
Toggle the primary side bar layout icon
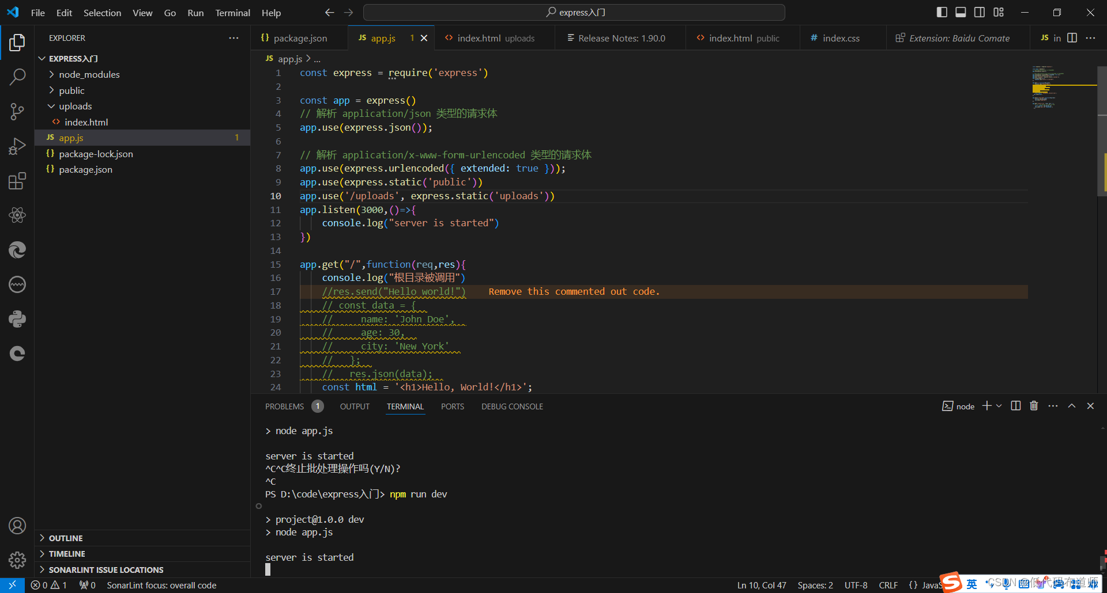pyautogui.click(x=942, y=12)
